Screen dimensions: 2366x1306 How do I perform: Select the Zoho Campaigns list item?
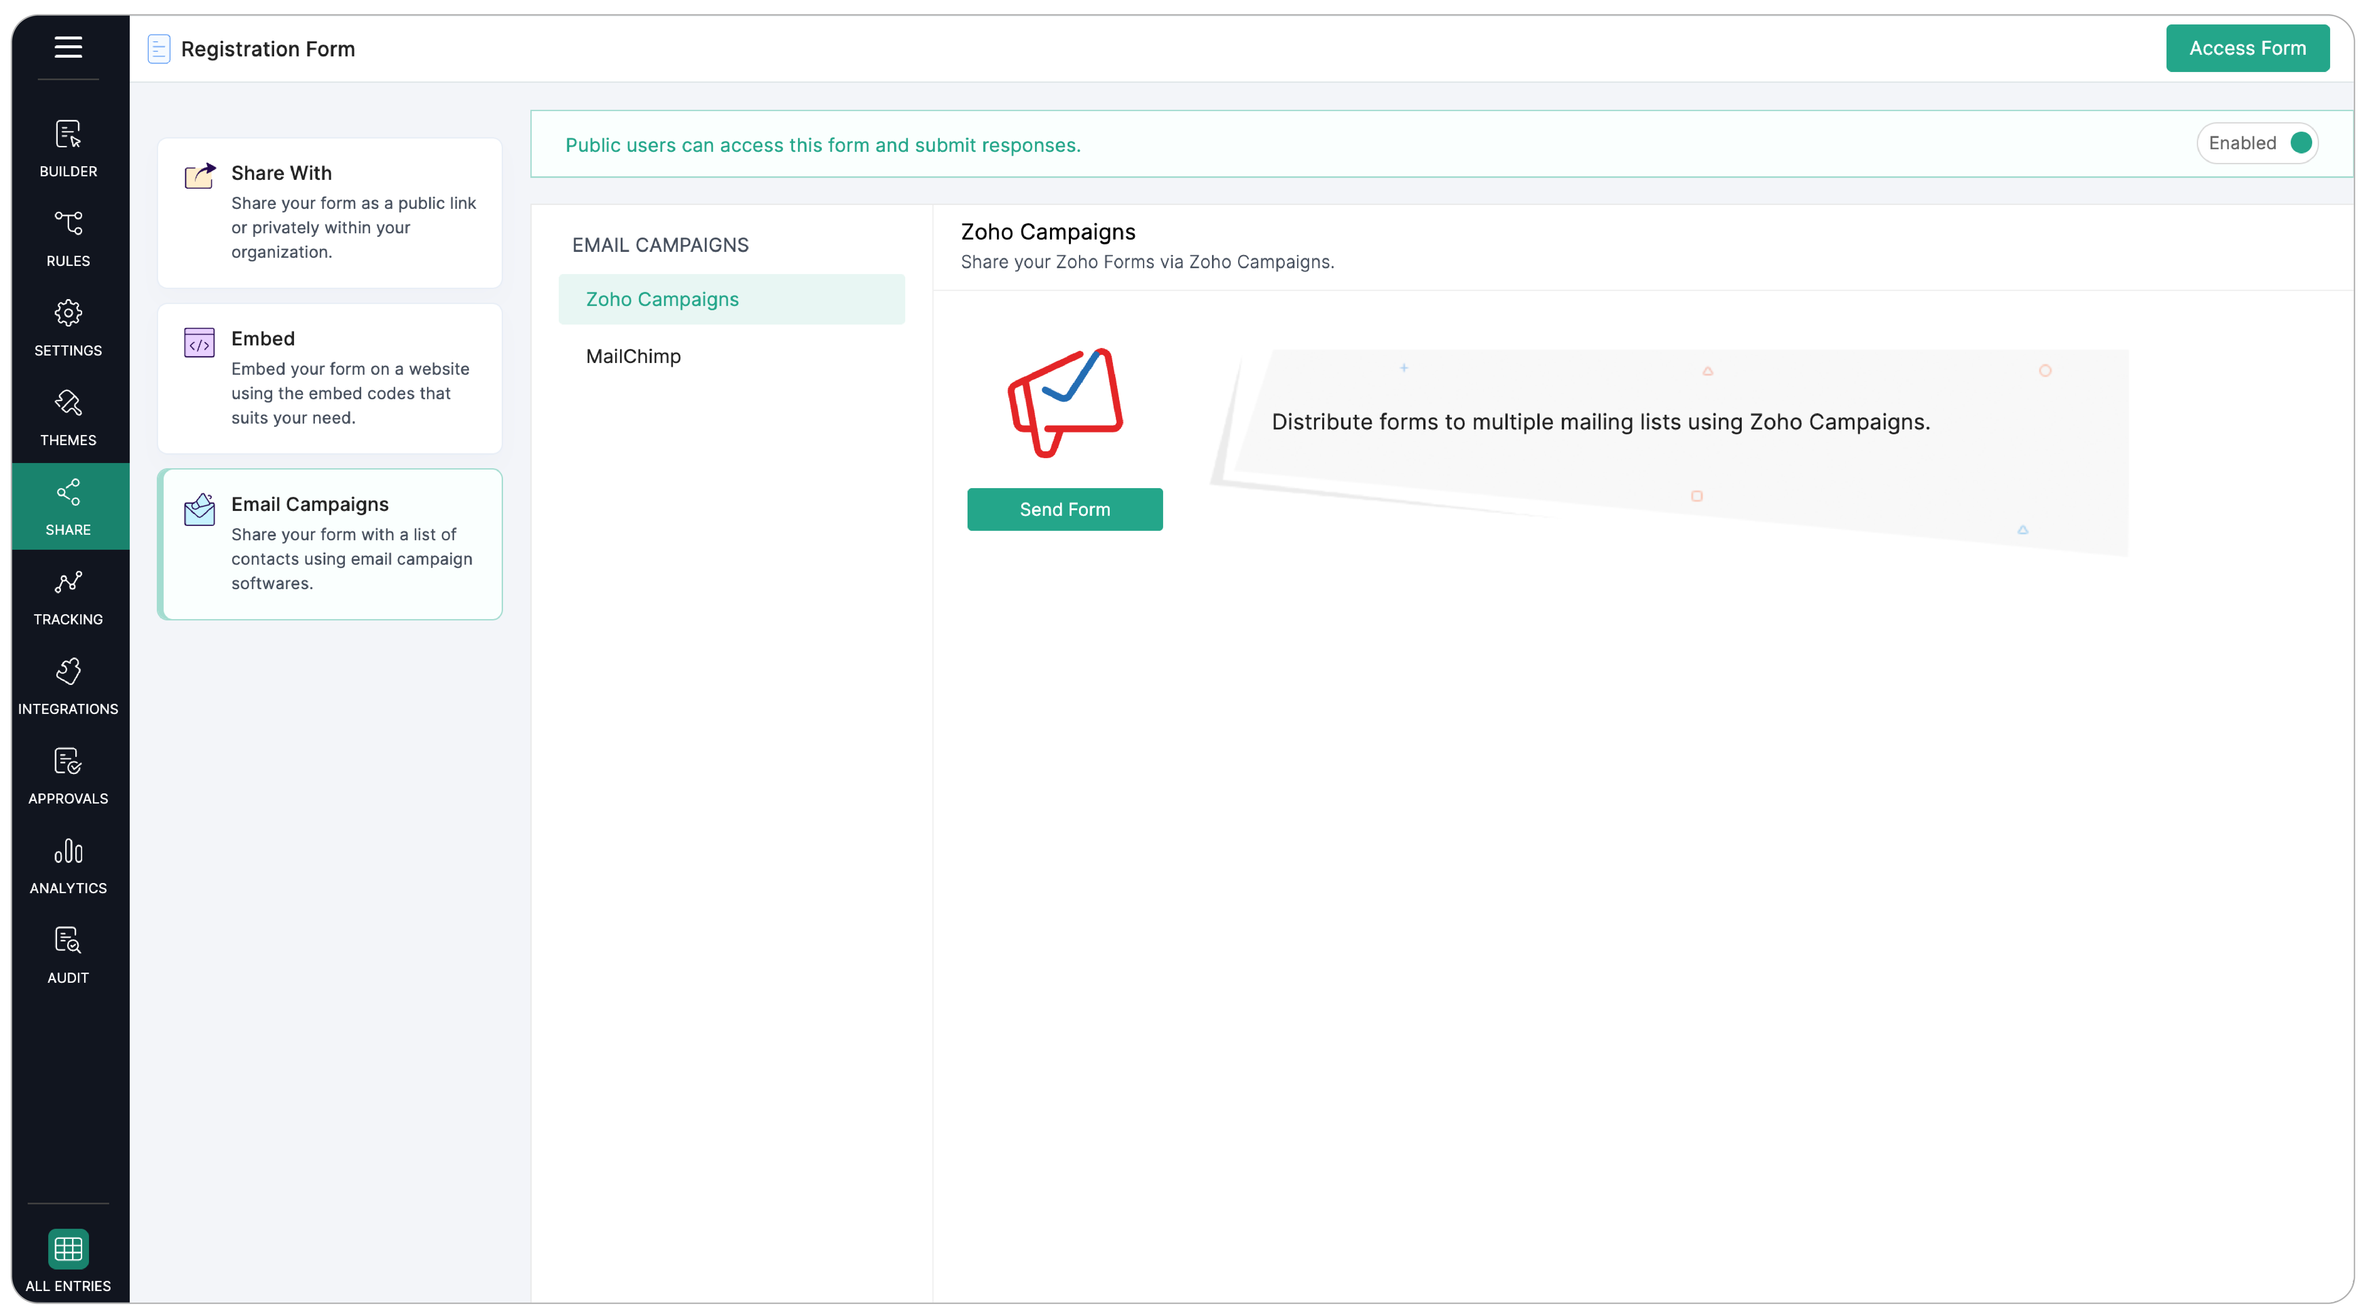tap(732, 299)
